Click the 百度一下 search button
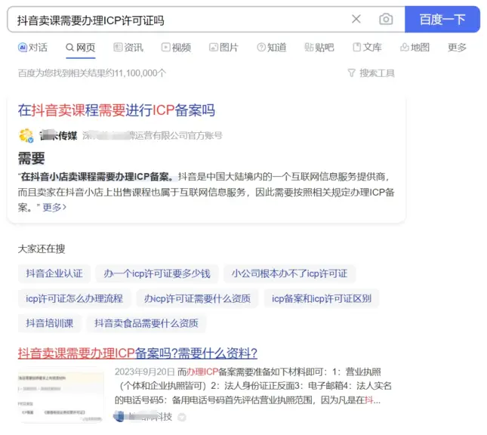This screenshot has height=435, width=487. 442,20
